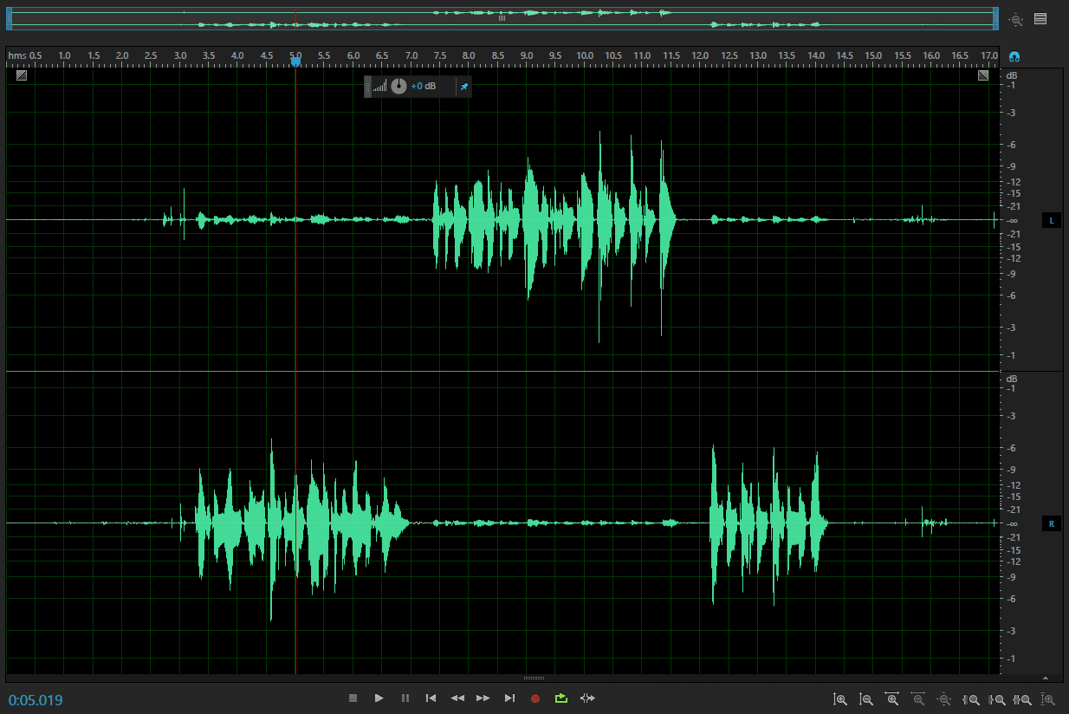Image resolution: width=1069 pixels, height=714 pixels.
Task: Click the 0:05.019 timecode display
Action: (36, 700)
